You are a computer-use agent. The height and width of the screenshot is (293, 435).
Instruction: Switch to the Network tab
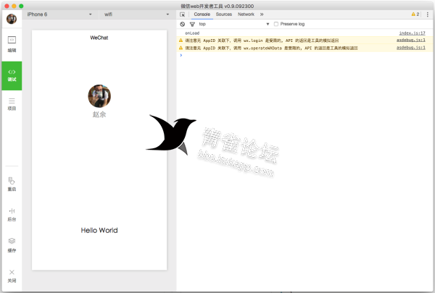[246, 14]
